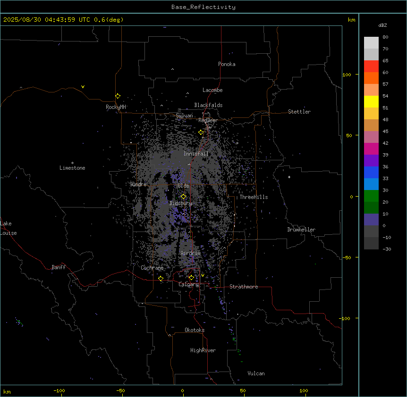407x397 pixels.
Task: Click the 80 value in the dBZ legend
Action: 385,37
